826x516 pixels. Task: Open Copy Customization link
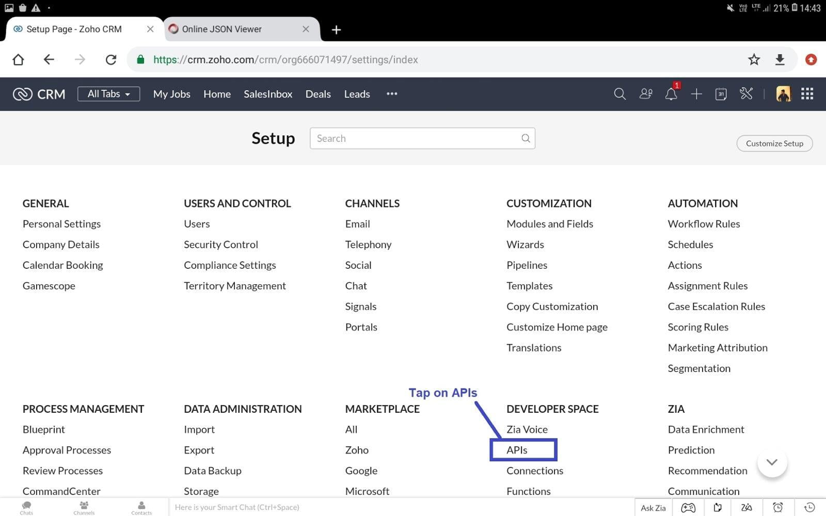(552, 307)
